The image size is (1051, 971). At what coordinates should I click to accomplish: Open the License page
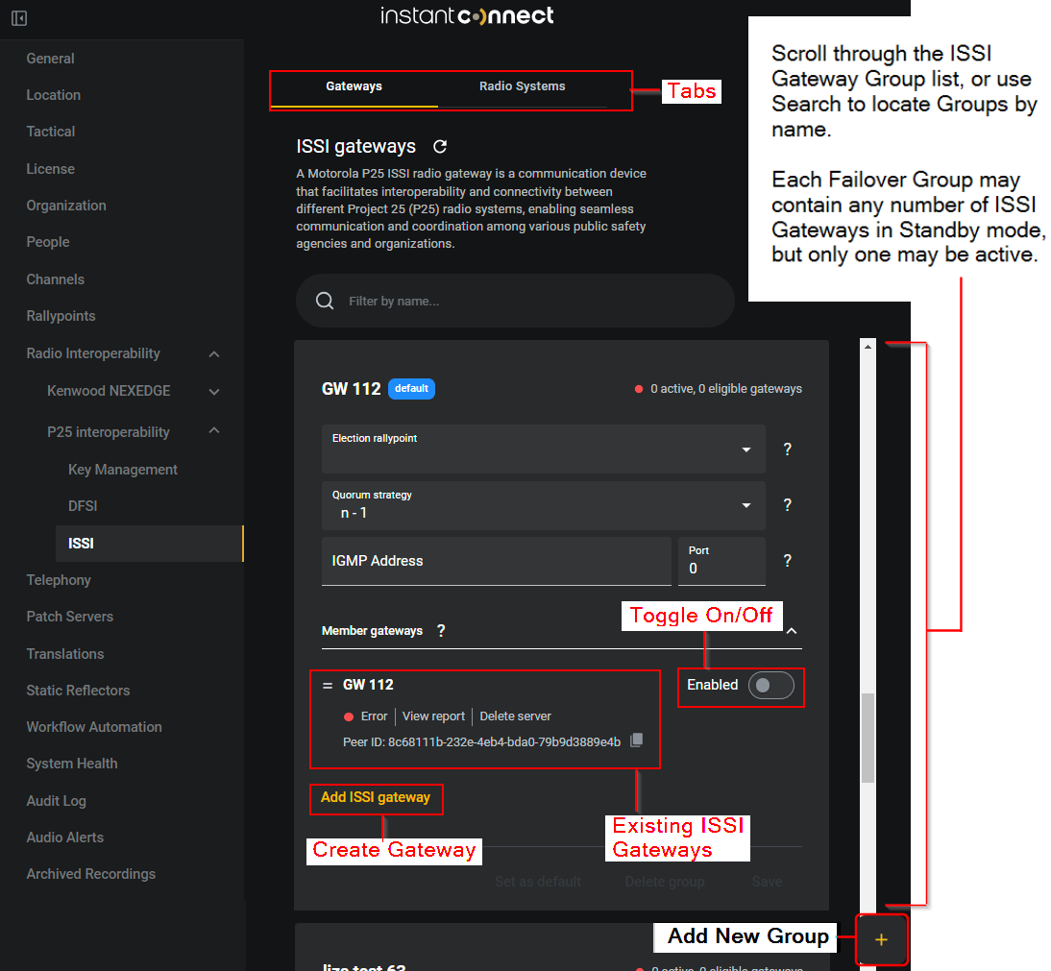coord(50,169)
